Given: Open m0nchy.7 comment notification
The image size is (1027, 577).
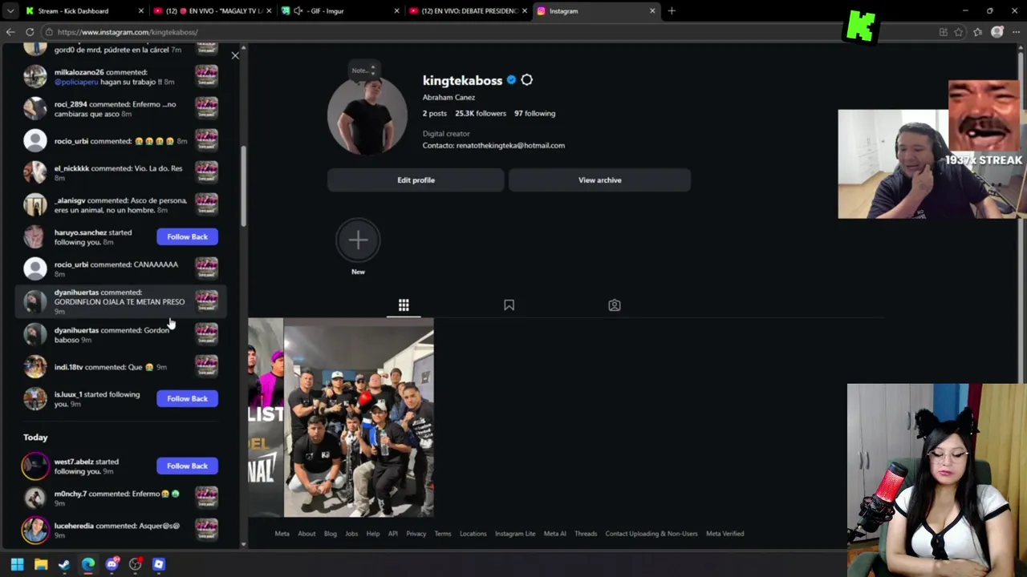Looking at the screenshot, I should (120, 498).
